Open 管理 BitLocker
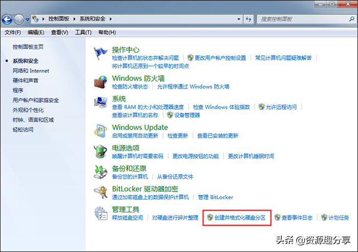The height and width of the screenshot is (252, 358). (216, 197)
